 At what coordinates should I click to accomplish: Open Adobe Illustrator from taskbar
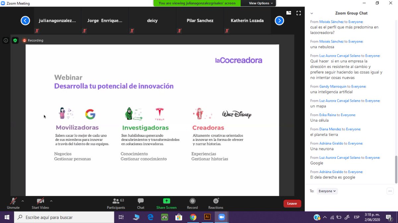click(207, 217)
